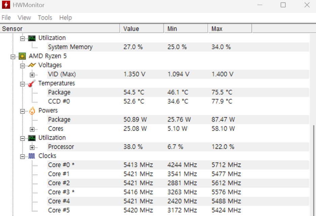Viewport: 316px width, 216px height.
Task: Click the 122.0 % processor max value
Action: 223,147
